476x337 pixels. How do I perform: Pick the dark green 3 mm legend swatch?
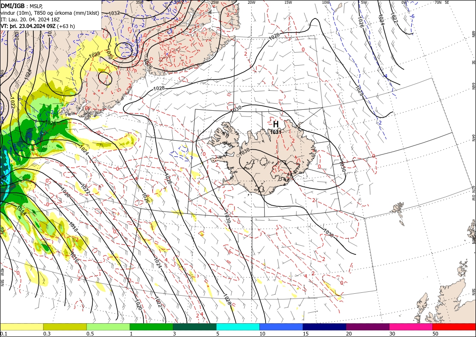coord(195,327)
